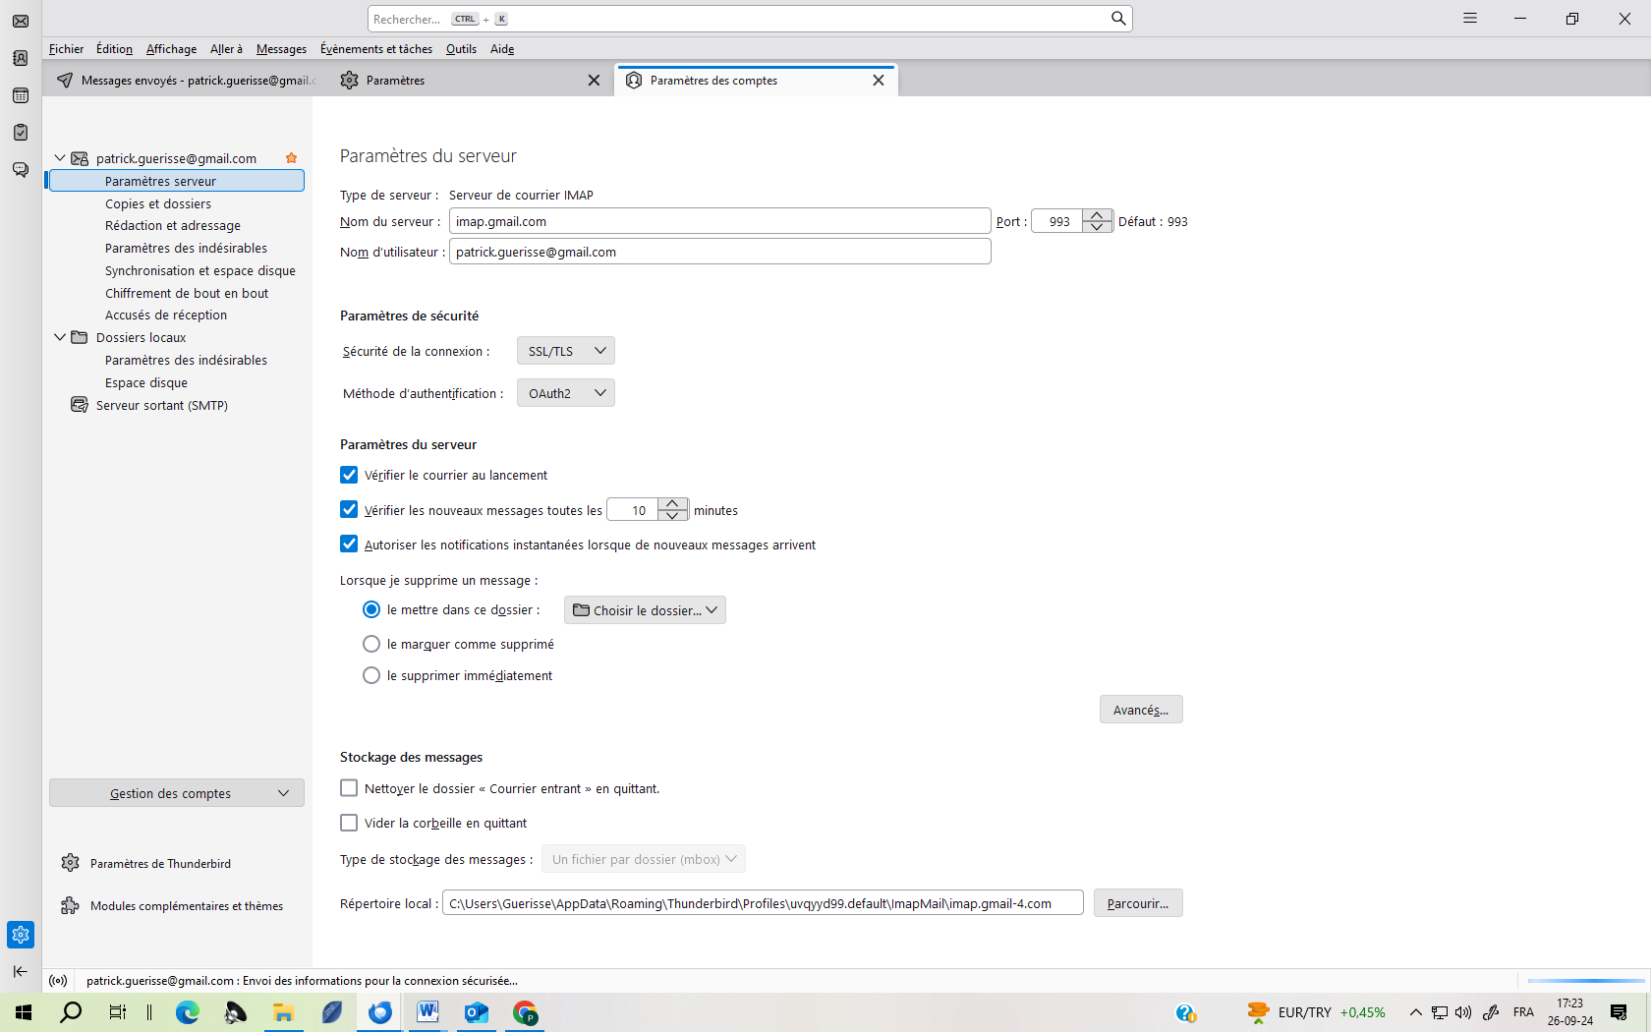Enable 'Vider la corbeille en quittant' checkbox
The height and width of the screenshot is (1032, 1651).
(x=349, y=823)
